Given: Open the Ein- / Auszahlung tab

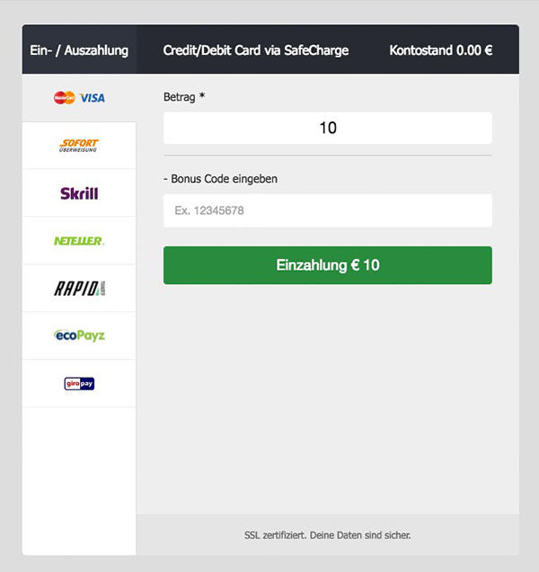Looking at the screenshot, I should pyautogui.click(x=79, y=50).
